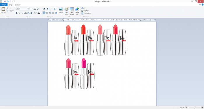
Task: Open the quick access toolbar customize arrow
Action: (x=13, y=1)
